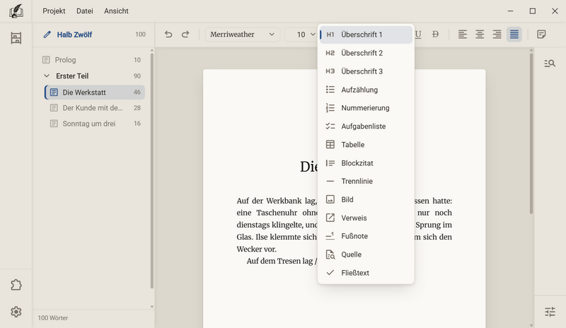The image size is (566, 328).
Task: Click the chapter title heading in the page
Action: click(309, 166)
